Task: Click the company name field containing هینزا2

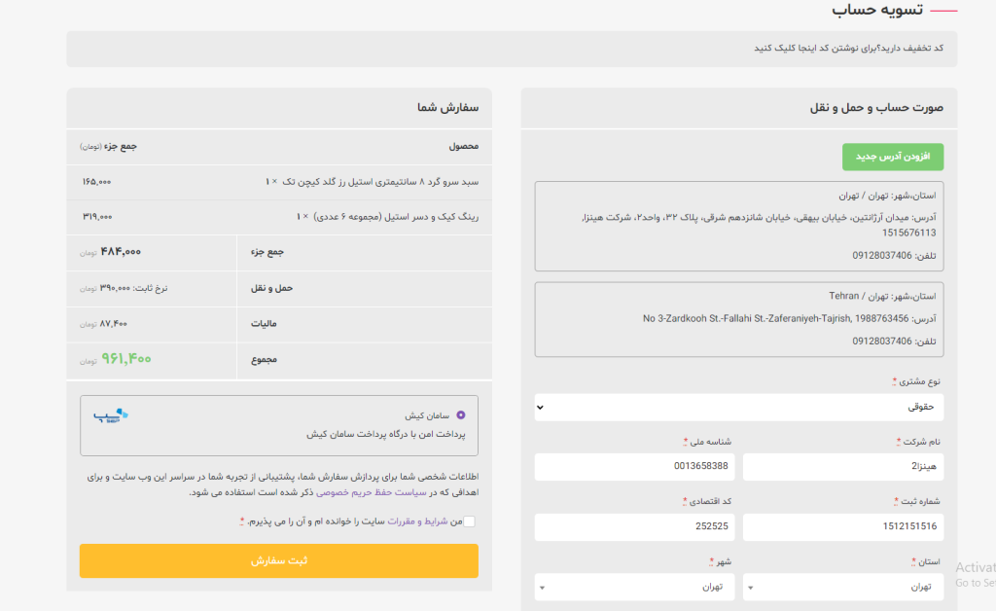Action: click(842, 467)
